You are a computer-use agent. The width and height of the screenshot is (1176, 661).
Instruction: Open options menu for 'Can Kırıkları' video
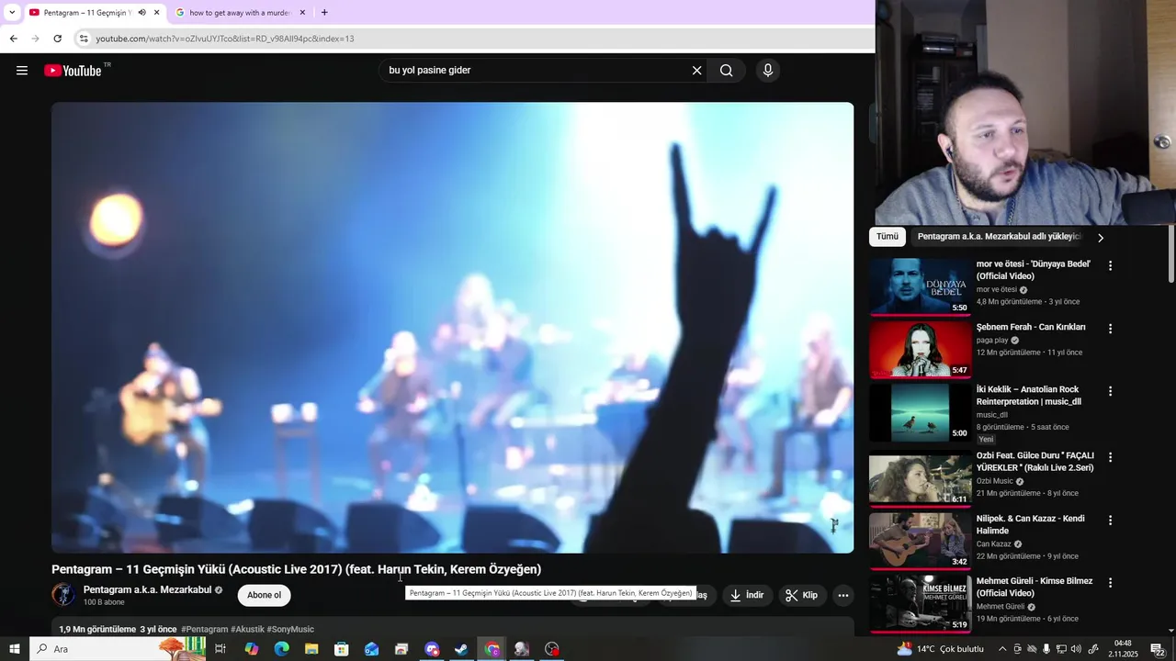pos(1110,329)
